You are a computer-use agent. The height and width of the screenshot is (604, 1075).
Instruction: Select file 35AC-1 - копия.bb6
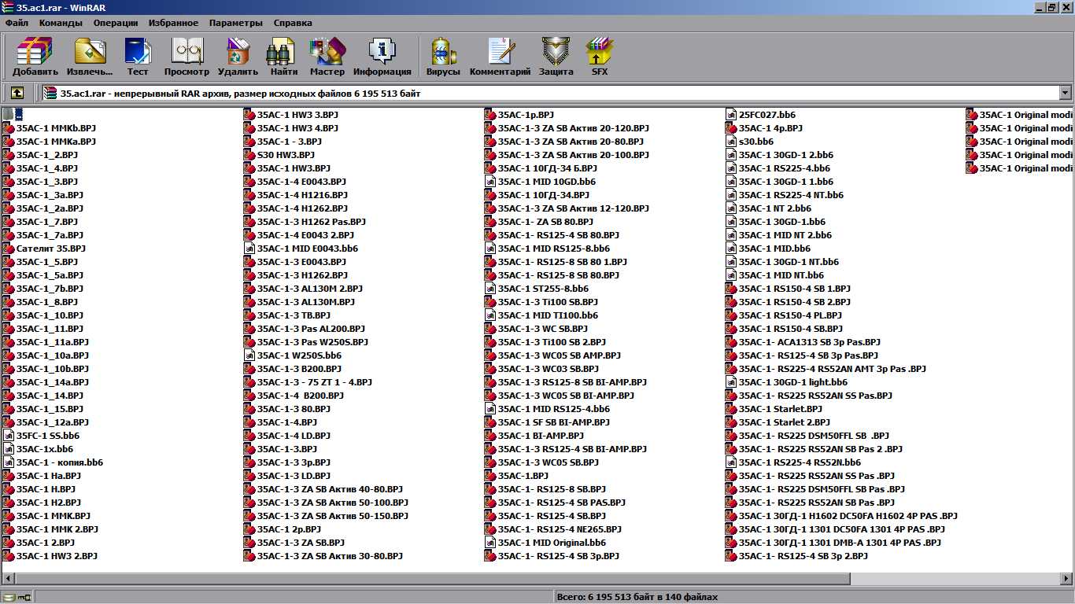tap(60, 462)
